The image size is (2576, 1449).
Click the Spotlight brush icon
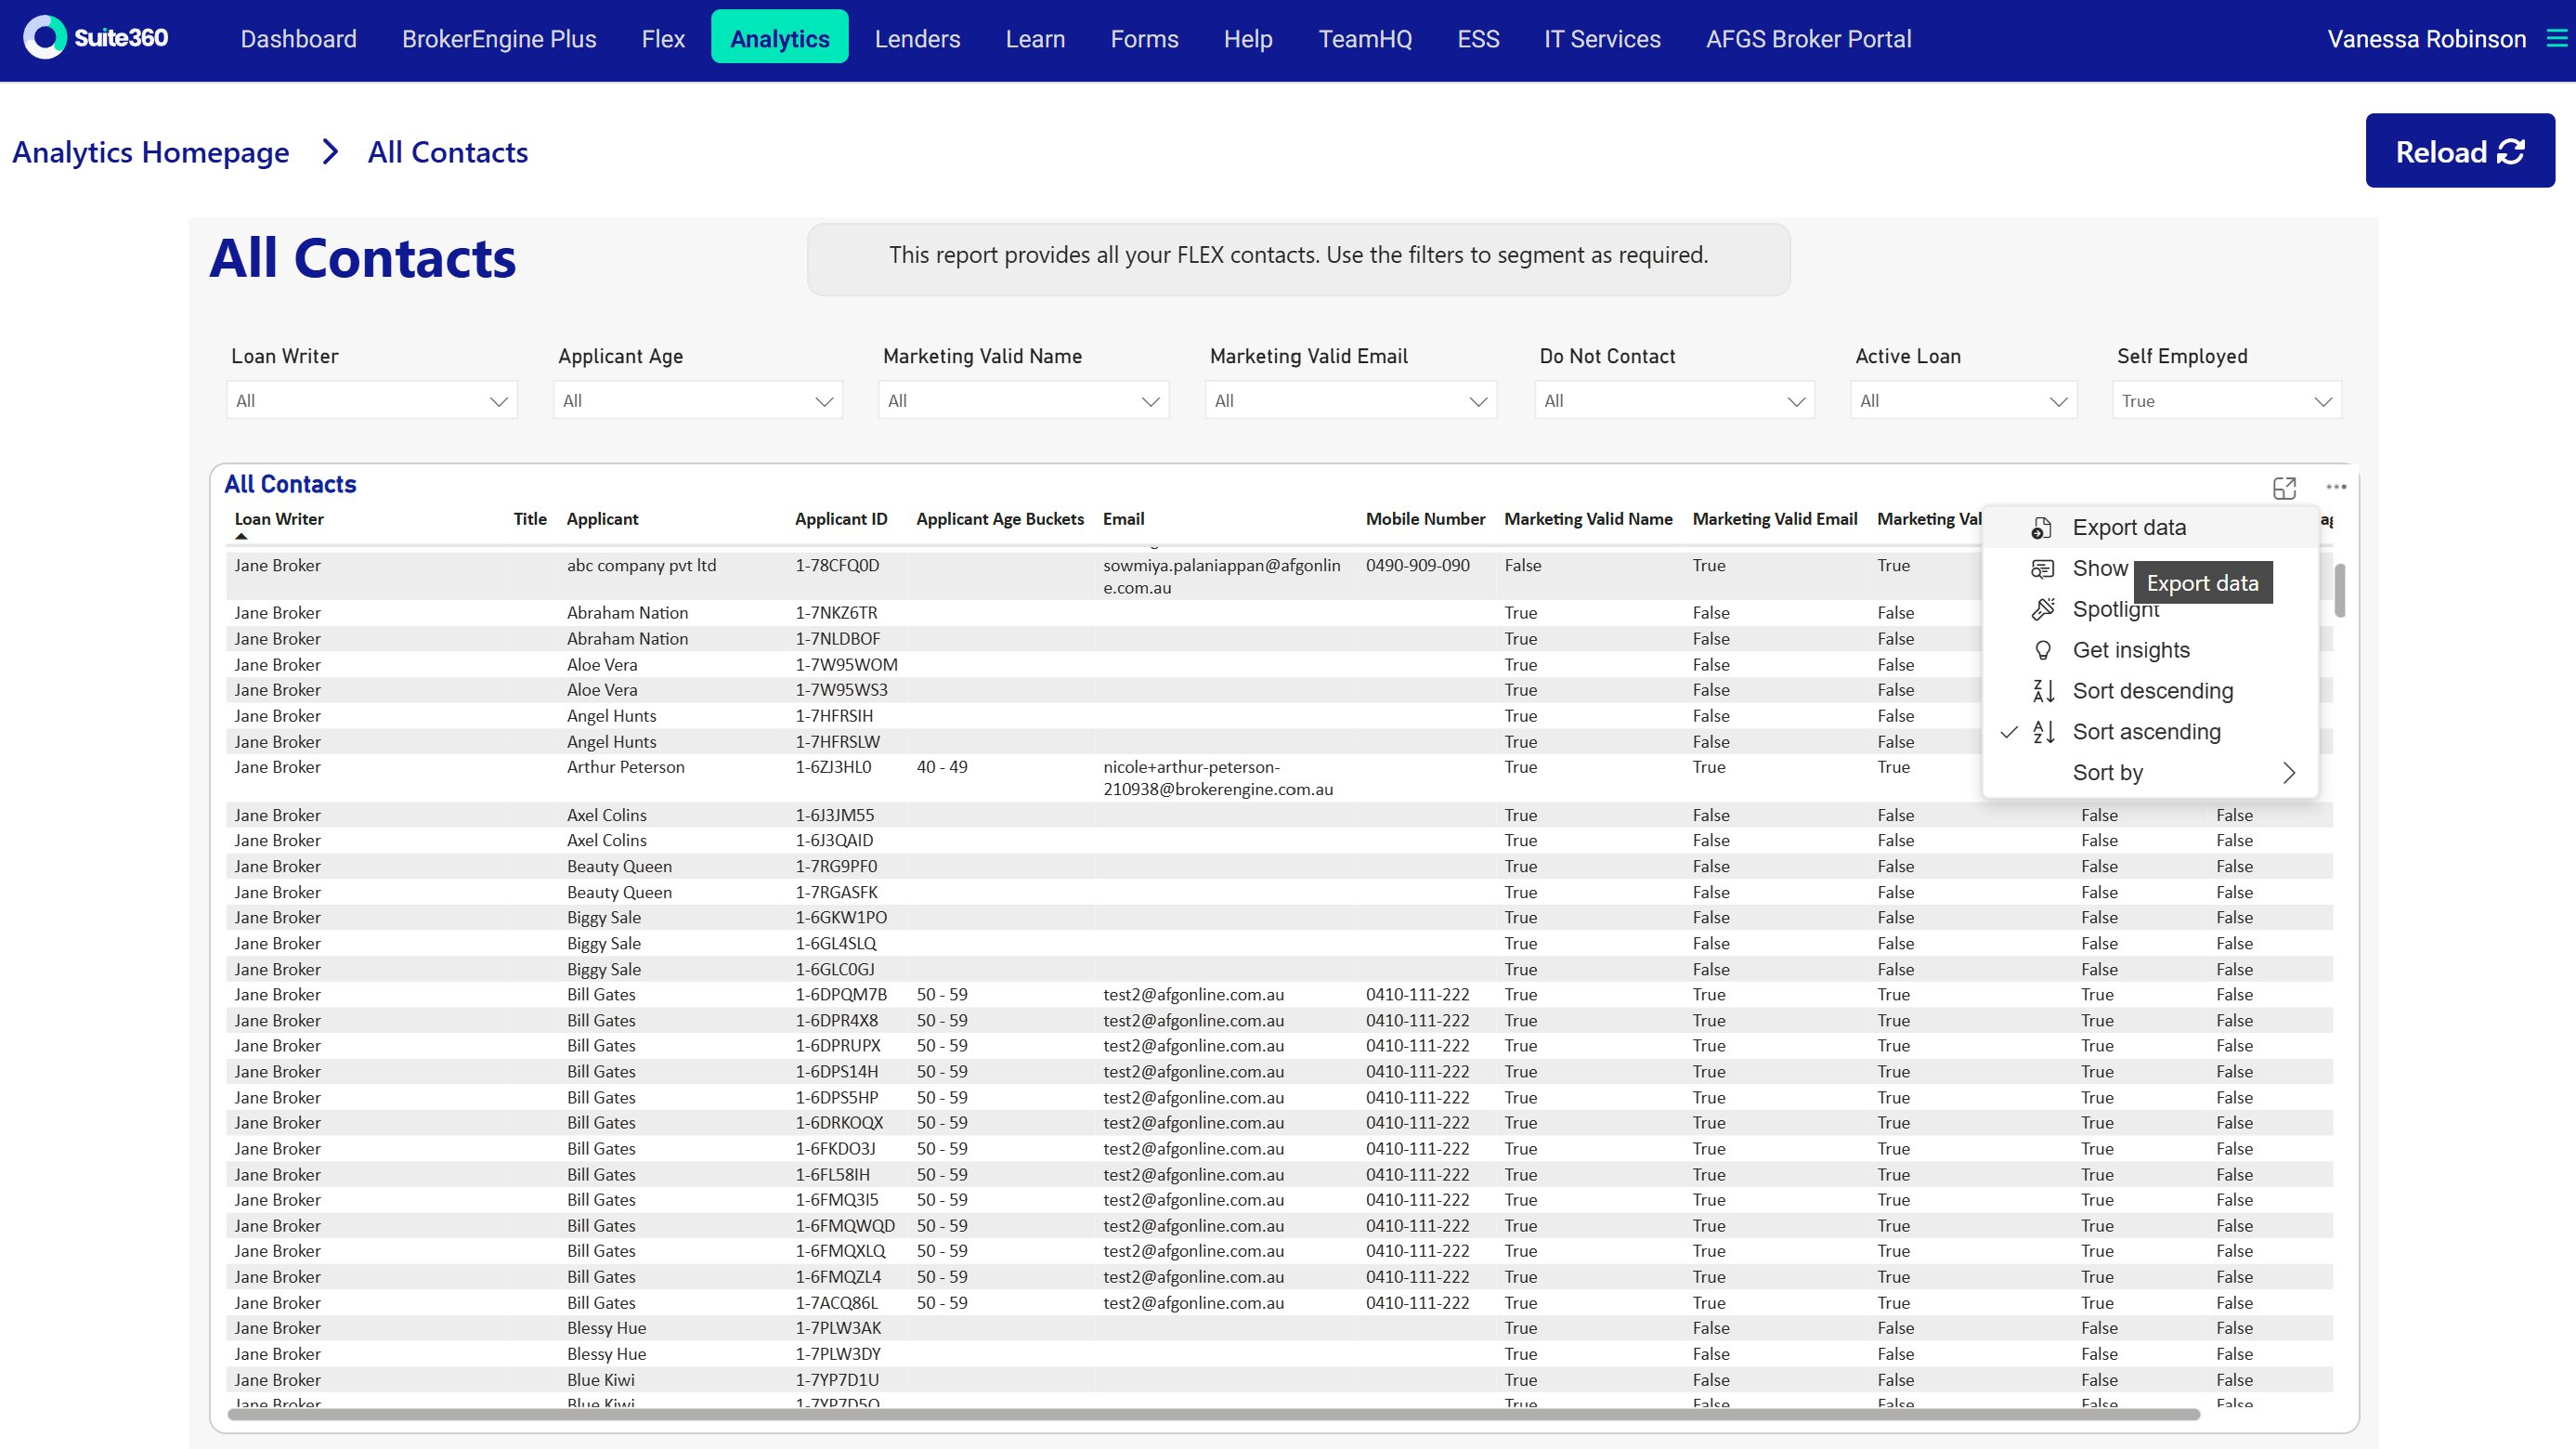click(x=2042, y=609)
